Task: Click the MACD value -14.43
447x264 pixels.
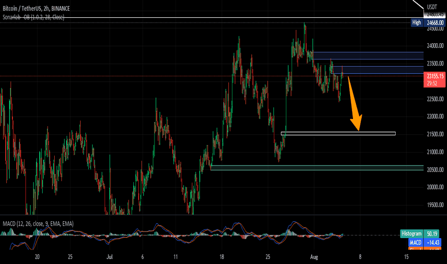Action: coord(433,242)
